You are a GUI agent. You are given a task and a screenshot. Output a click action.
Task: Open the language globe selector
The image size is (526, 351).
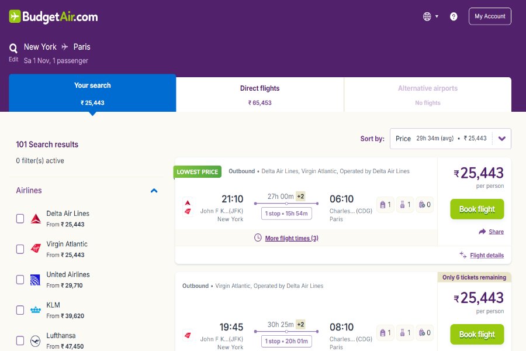click(x=430, y=16)
